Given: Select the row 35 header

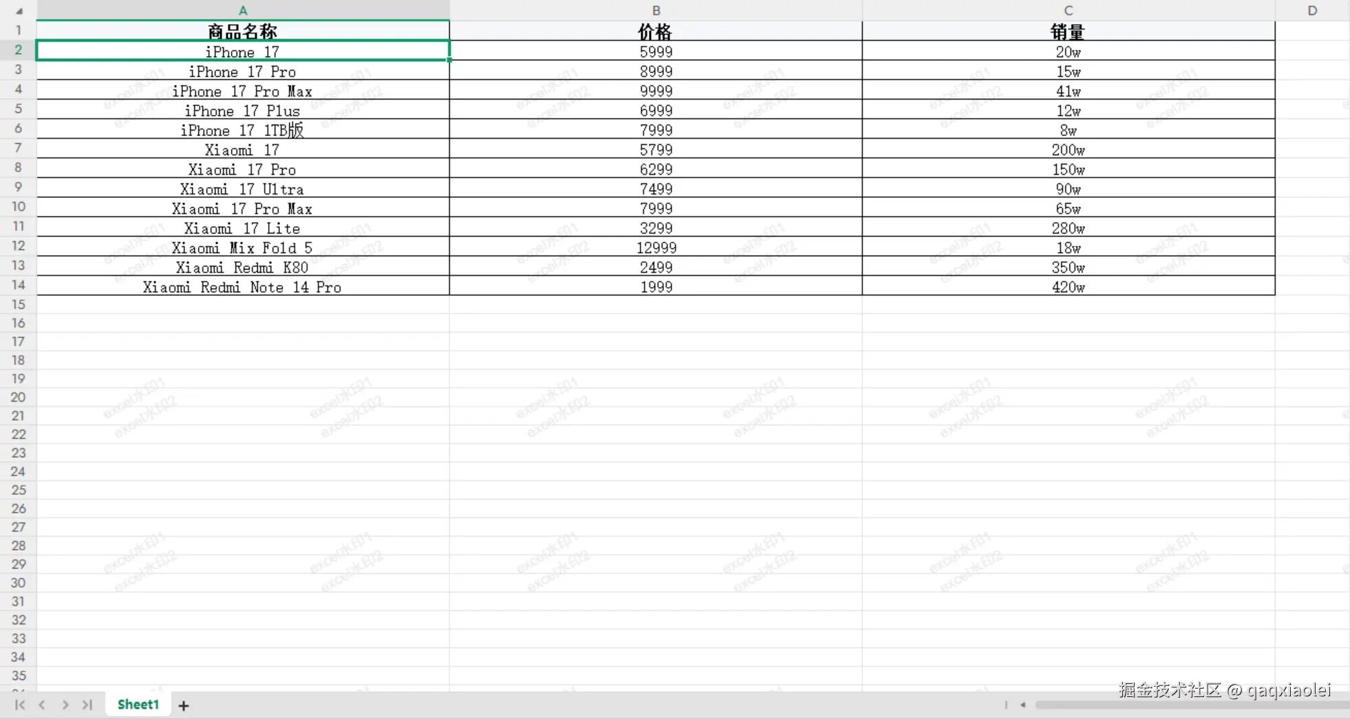Looking at the screenshot, I should point(19,675).
